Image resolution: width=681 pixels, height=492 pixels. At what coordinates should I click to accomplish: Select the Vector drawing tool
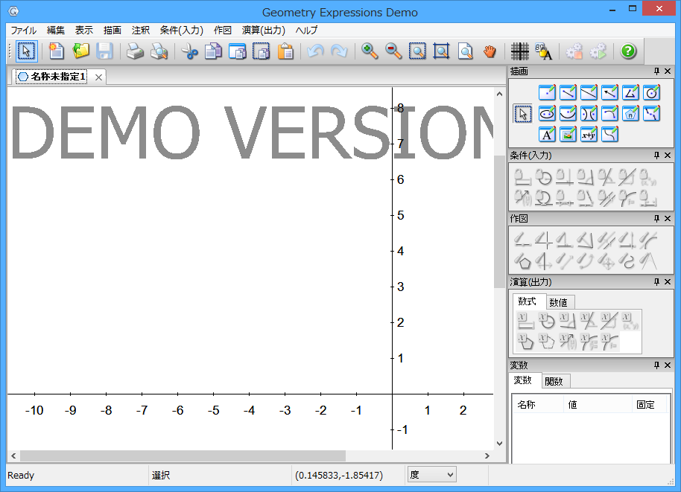pyautogui.click(x=609, y=93)
